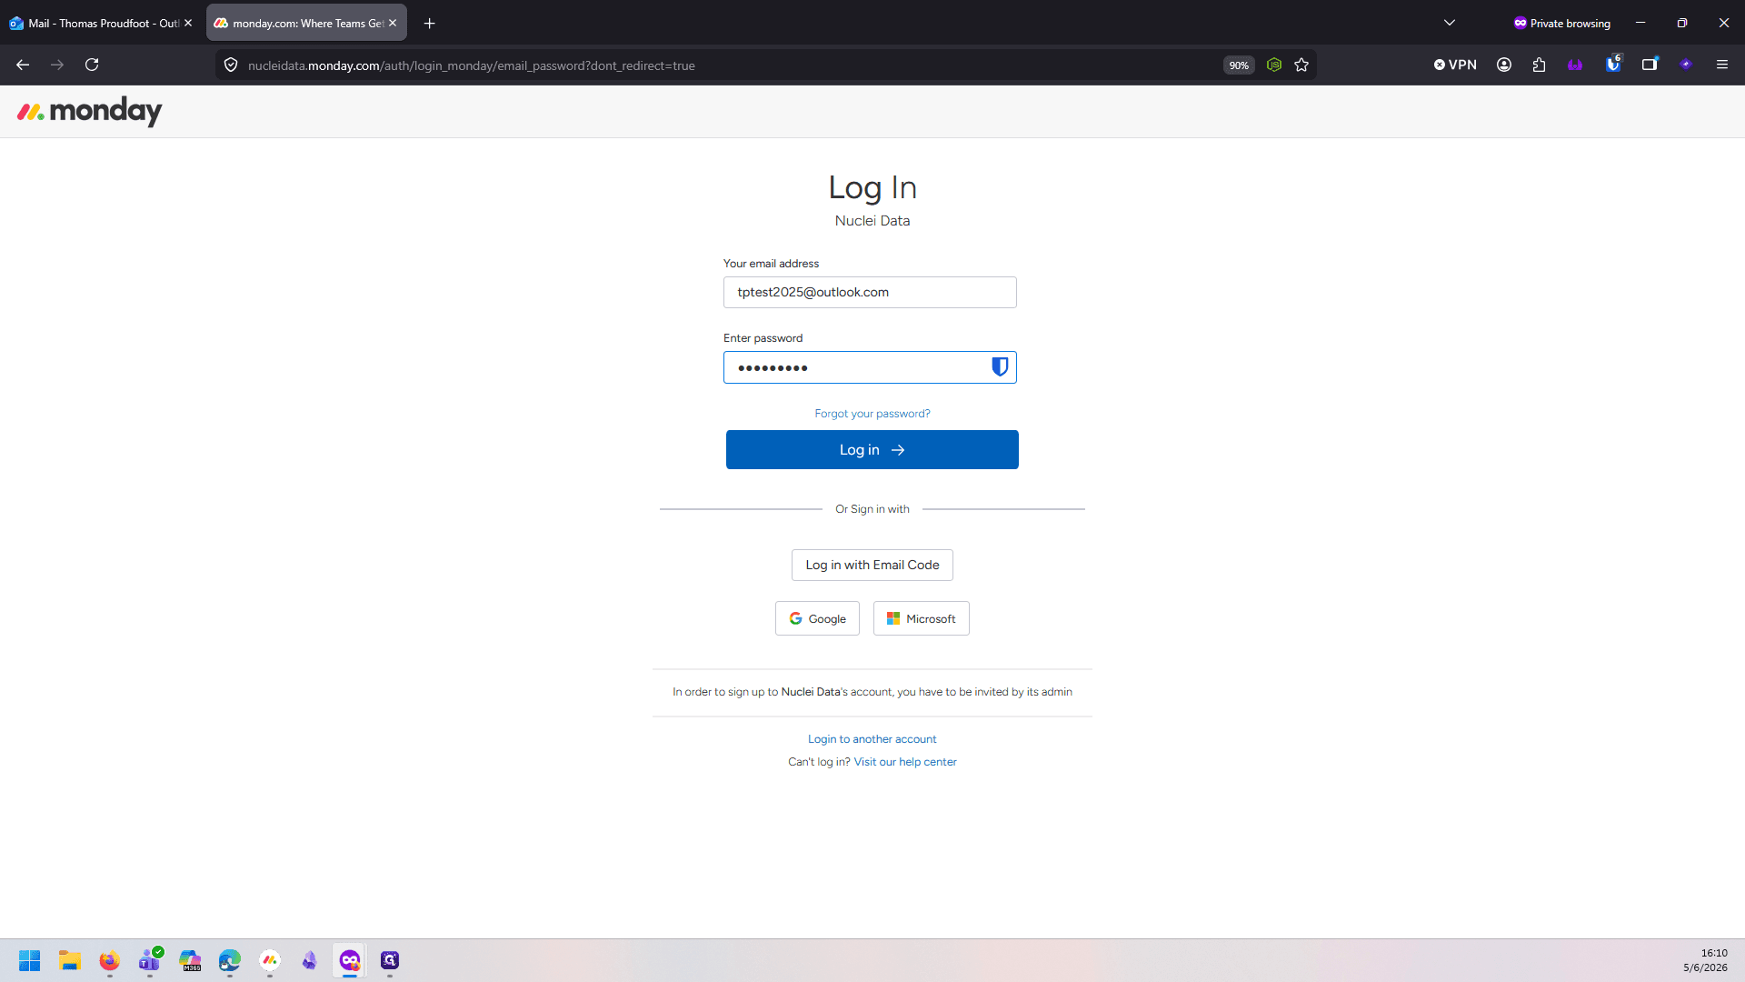
Task: Click Forgot your password link
Action: click(872, 414)
